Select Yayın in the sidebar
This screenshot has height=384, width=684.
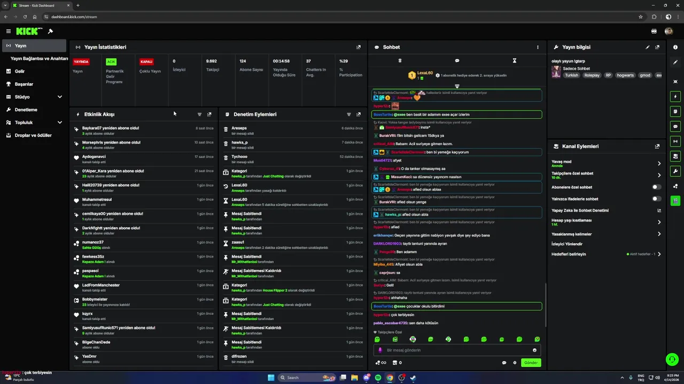[x=35, y=46]
